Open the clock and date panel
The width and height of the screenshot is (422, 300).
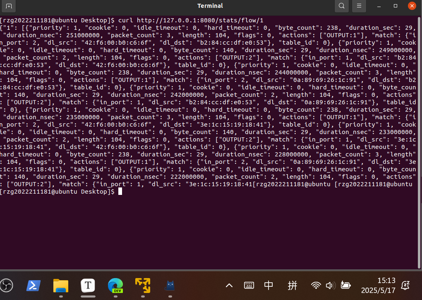[x=378, y=285]
